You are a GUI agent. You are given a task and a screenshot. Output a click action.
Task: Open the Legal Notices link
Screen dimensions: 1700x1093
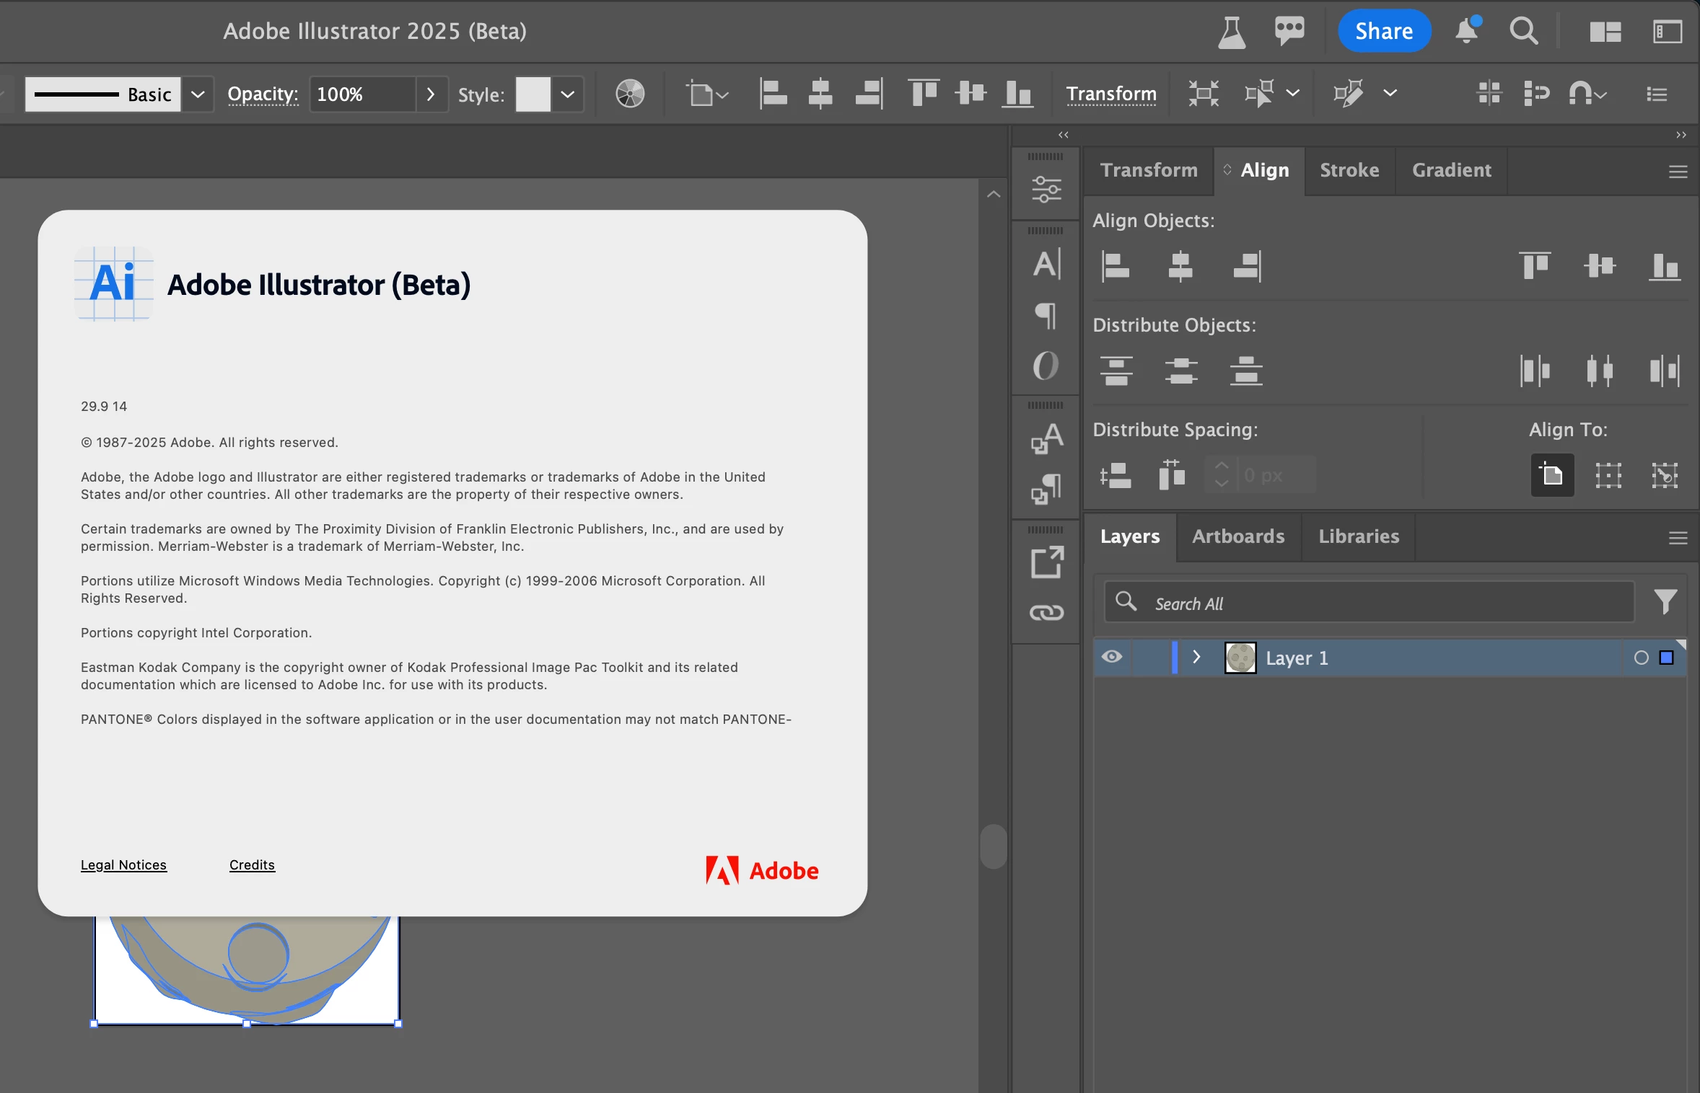[x=123, y=864]
